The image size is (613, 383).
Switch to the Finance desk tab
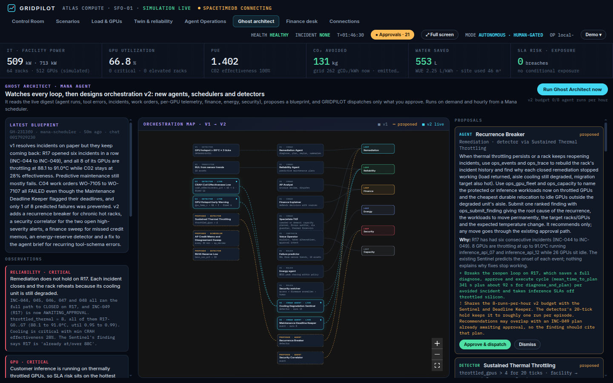302,21
